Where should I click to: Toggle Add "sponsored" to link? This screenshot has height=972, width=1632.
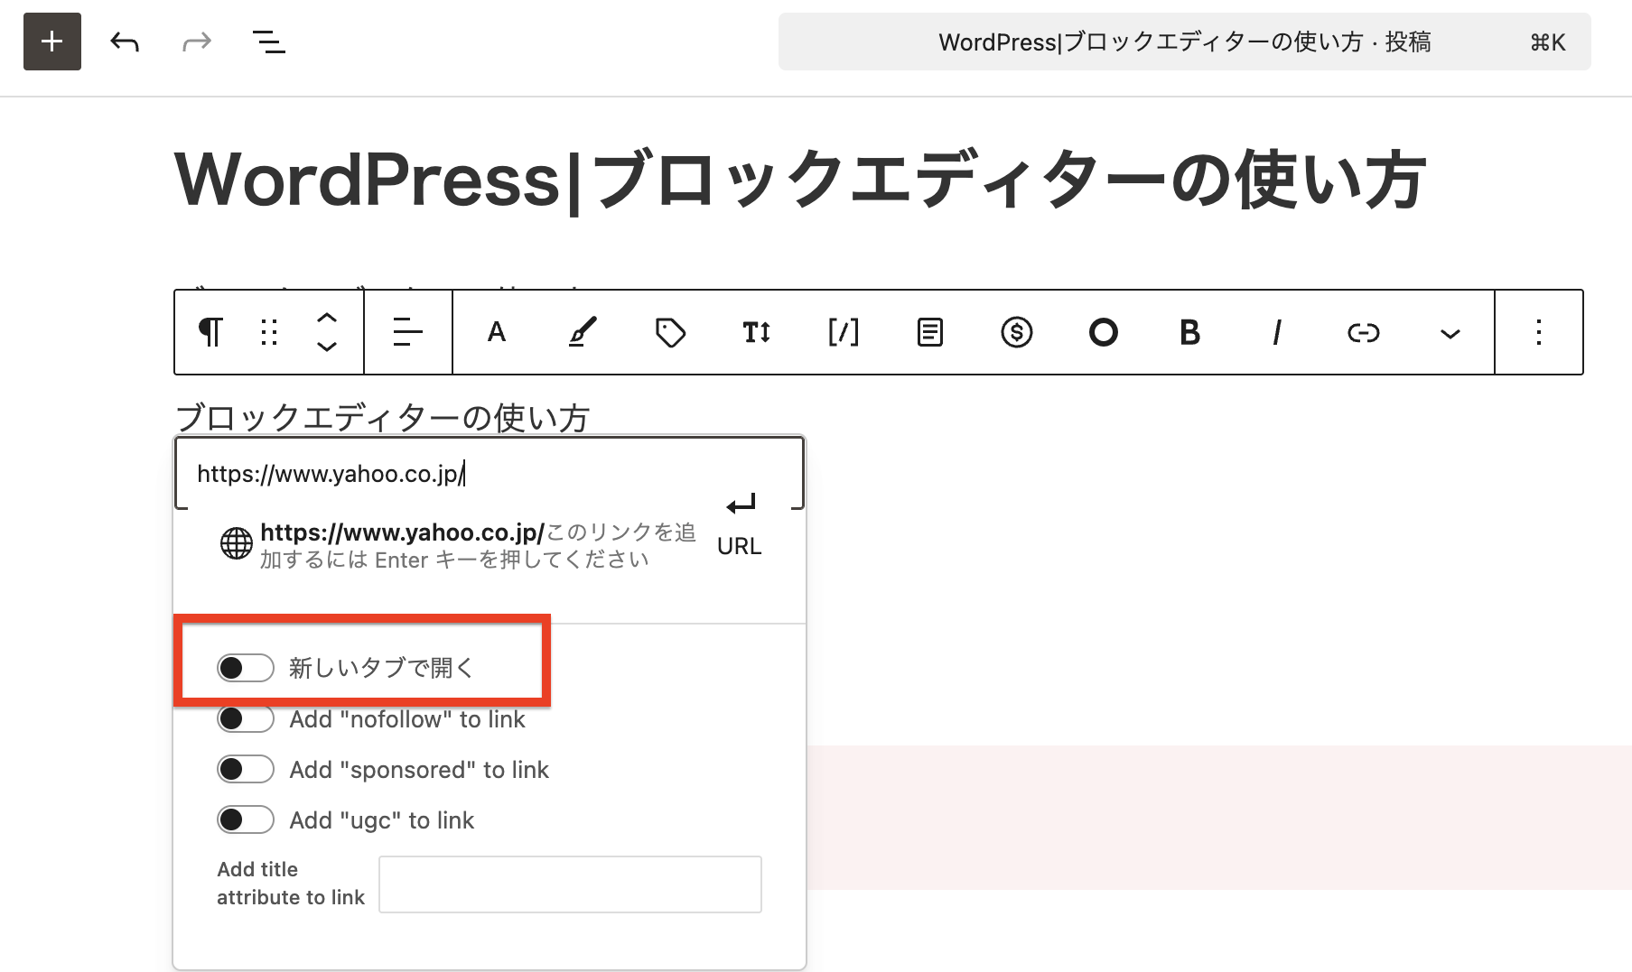point(246,769)
